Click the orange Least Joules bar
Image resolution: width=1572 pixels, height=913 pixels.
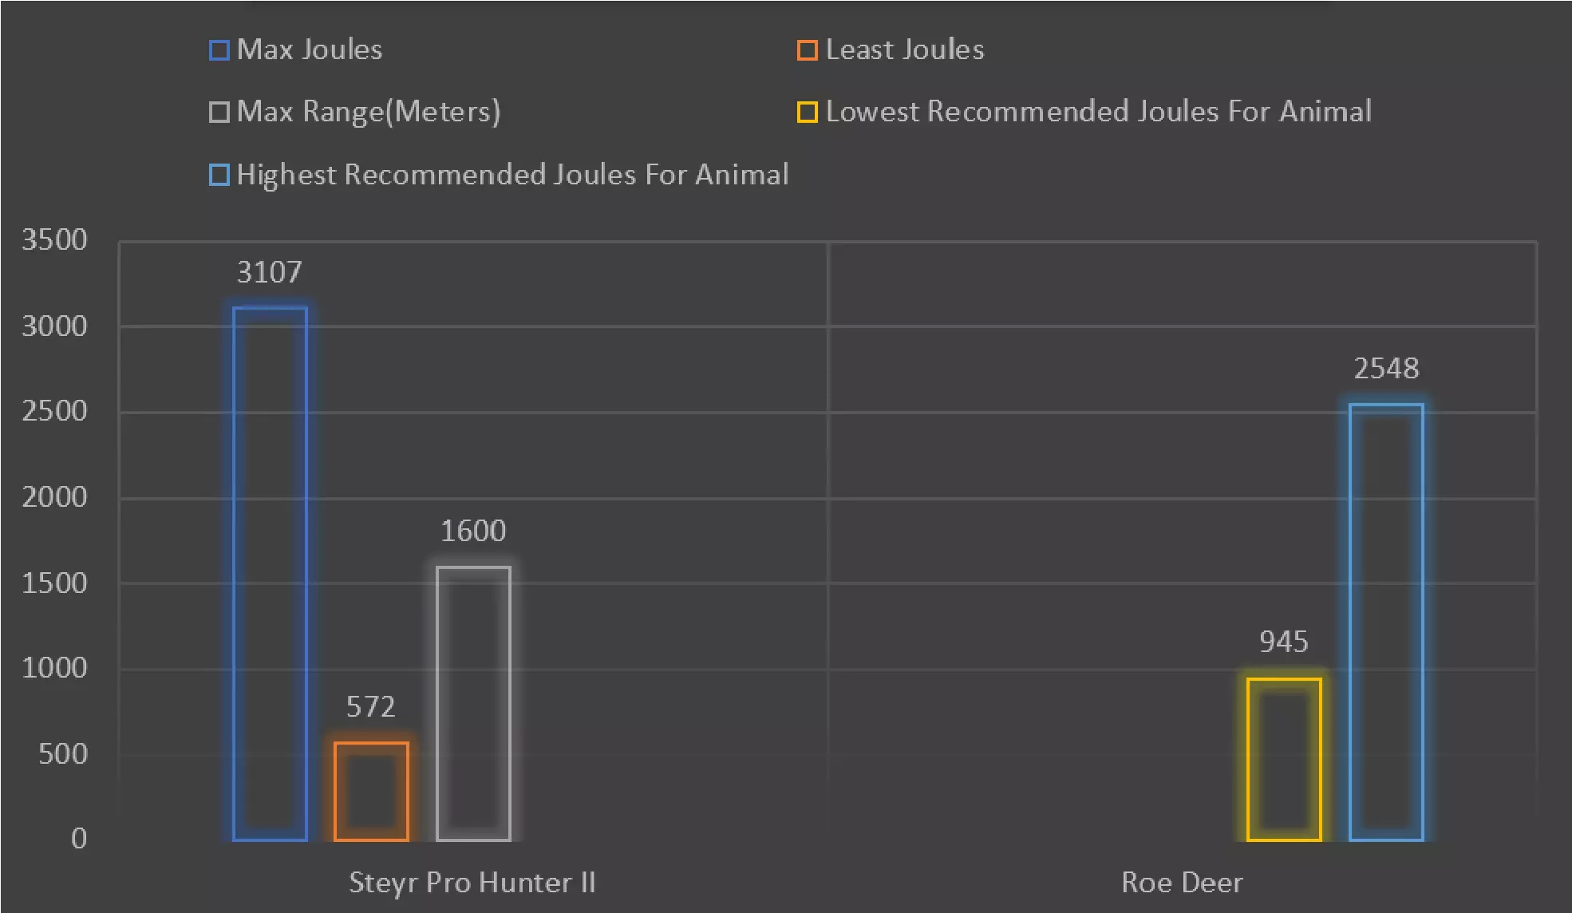coord(371,791)
